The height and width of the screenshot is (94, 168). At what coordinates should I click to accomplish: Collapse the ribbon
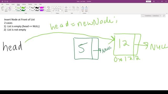tap(167, 13)
